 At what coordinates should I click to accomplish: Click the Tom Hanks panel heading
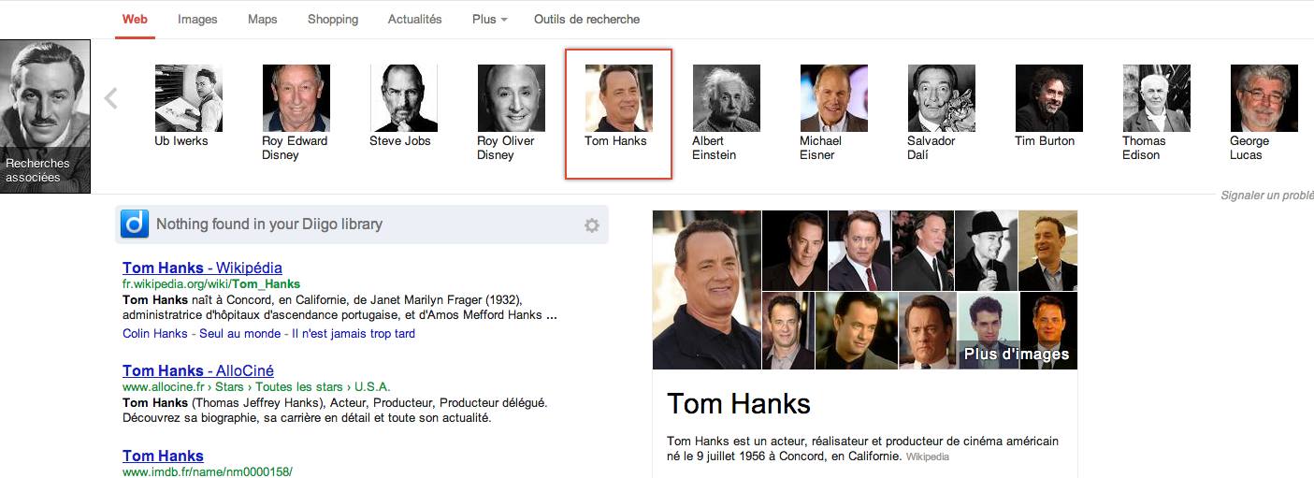pyautogui.click(x=739, y=404)
